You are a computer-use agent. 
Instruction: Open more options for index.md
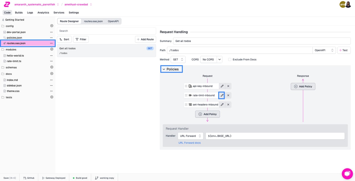51,80
